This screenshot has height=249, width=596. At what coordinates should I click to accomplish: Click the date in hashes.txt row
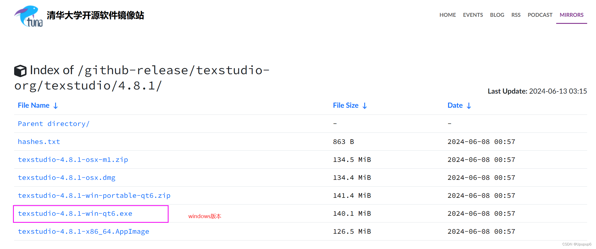(x=481, y=142)
